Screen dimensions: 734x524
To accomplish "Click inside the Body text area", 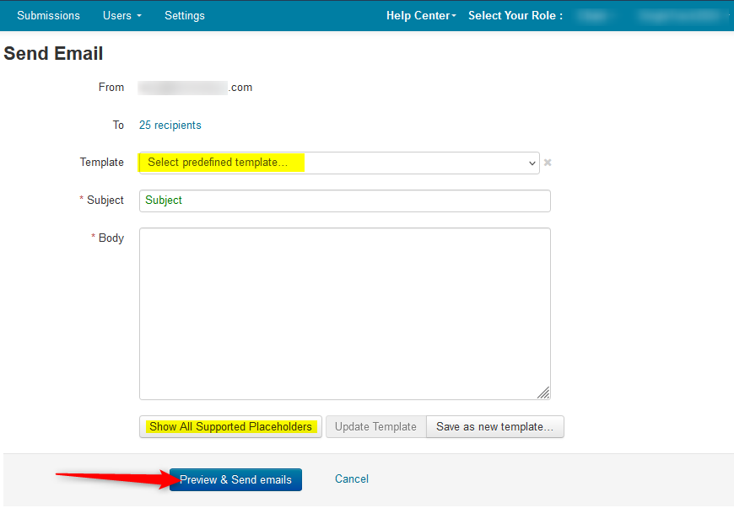I will pyautogui.click(x=344, y=312).
